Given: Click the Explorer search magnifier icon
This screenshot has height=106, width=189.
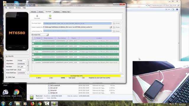Looking at the screenshot, I should click(x=178, y=5).
